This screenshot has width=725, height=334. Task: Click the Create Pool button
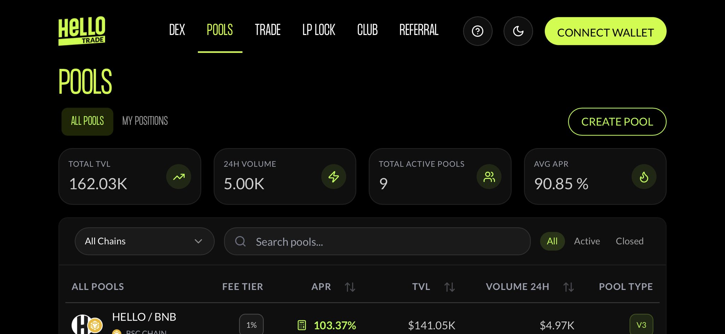[x=617, y=122]
